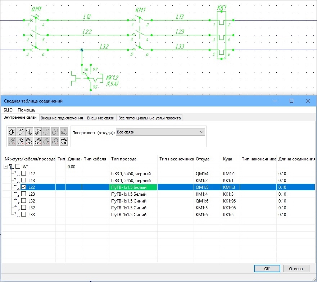Click the wire icon beside L33
317x282 pixels.
coord(16,215)
